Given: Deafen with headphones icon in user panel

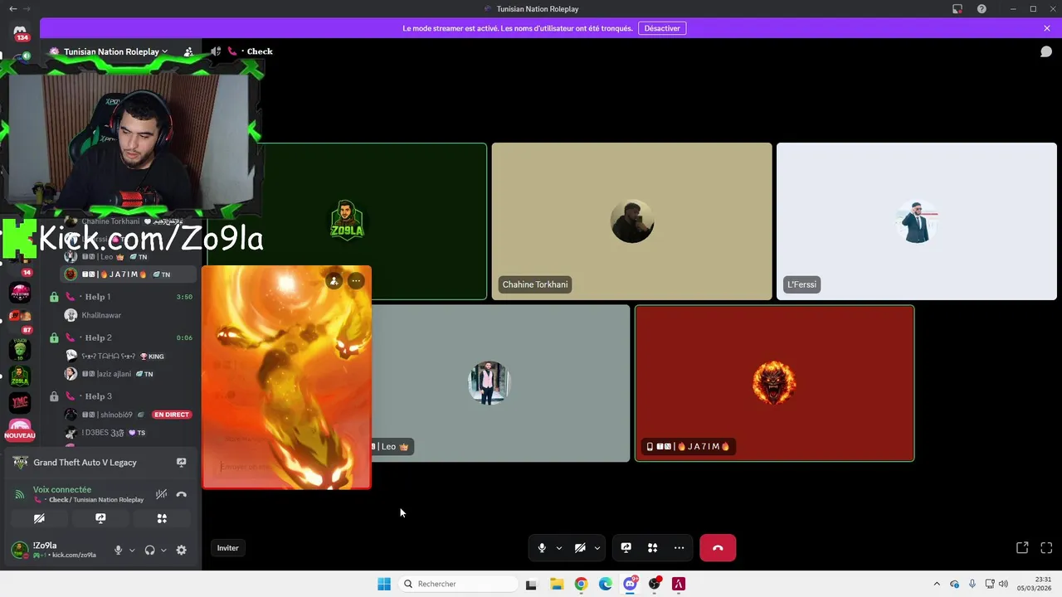Looking at the screenshot, I should (x=149, y=550).
